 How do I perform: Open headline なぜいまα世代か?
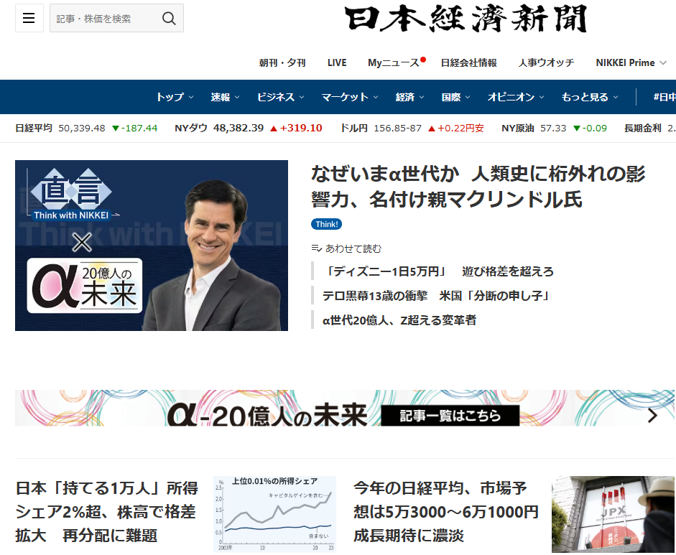(x=478, y=187)
